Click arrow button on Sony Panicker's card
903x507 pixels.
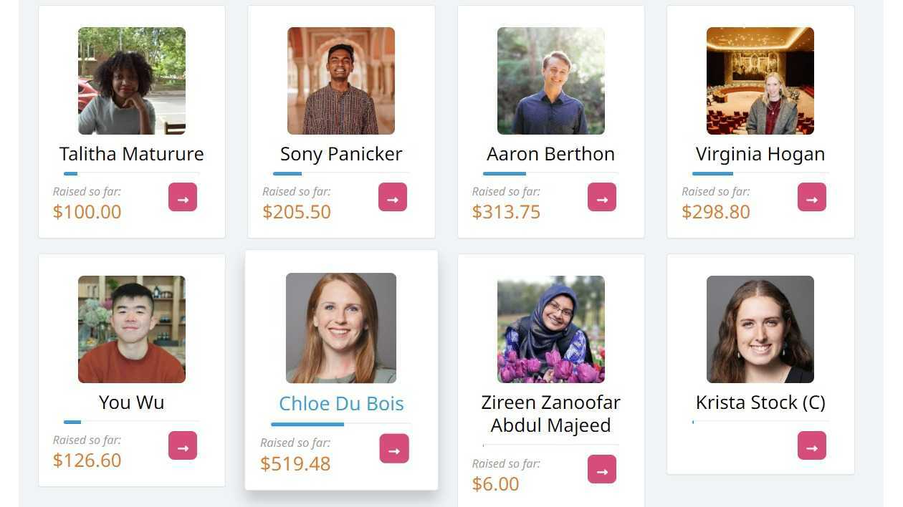coord(393,198)
